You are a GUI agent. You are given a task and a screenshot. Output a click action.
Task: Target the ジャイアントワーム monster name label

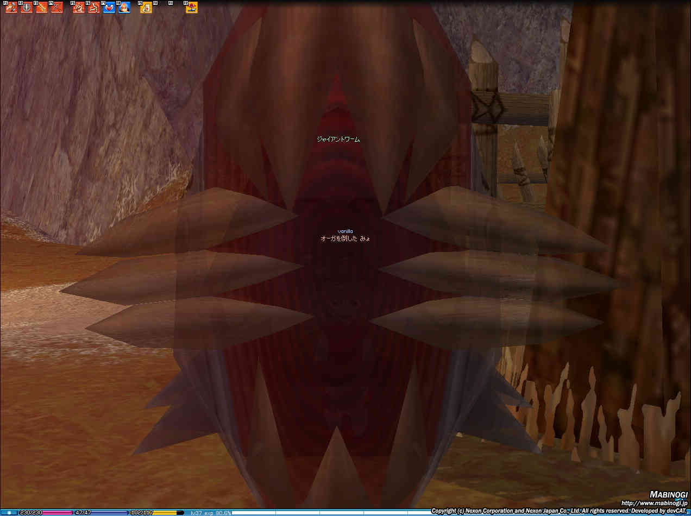pyautogui.click(x=338, y=140)
